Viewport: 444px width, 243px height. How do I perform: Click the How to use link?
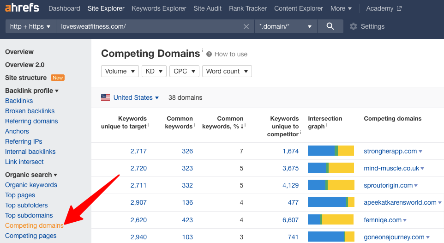pos(231,54)
